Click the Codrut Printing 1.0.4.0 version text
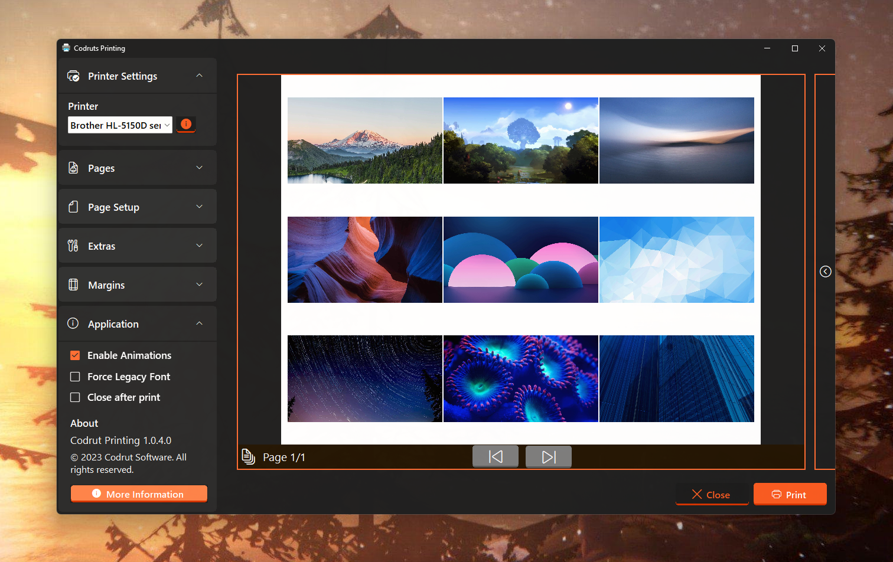893x562 pixels. click(x=120, y=440)
